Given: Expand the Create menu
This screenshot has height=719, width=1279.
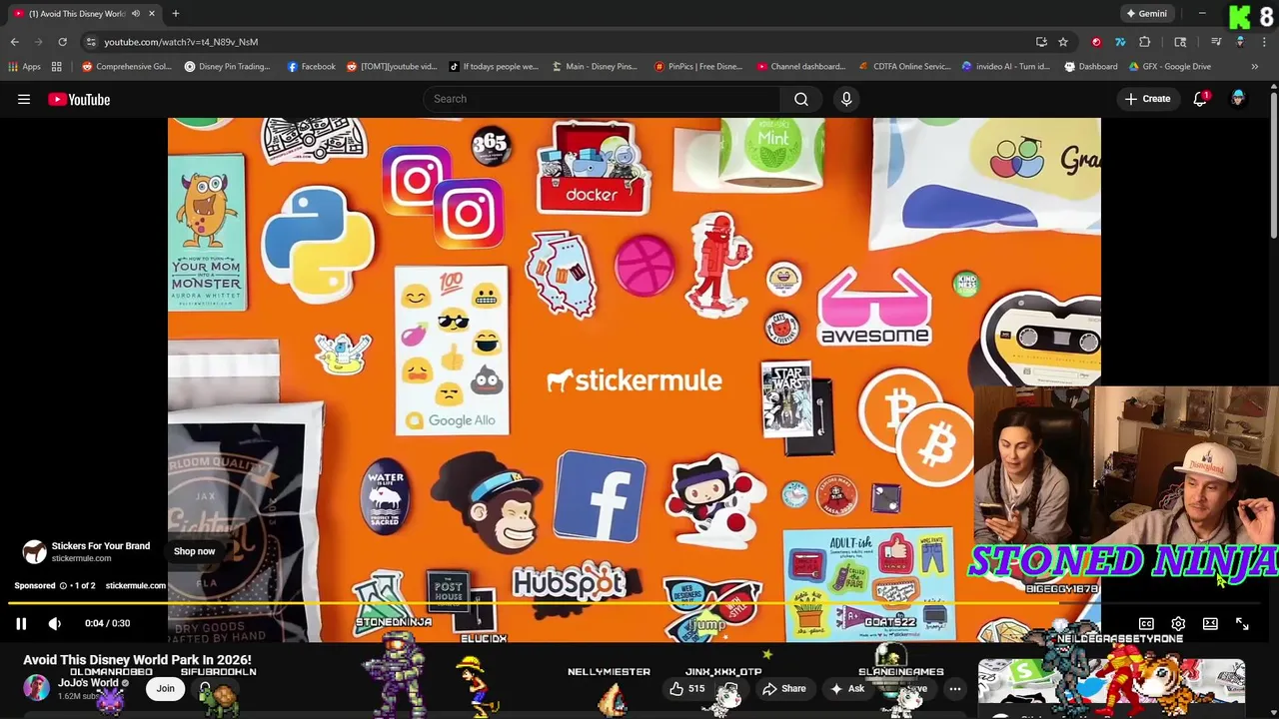Looking at the screenshot, I should (1147, 99).
